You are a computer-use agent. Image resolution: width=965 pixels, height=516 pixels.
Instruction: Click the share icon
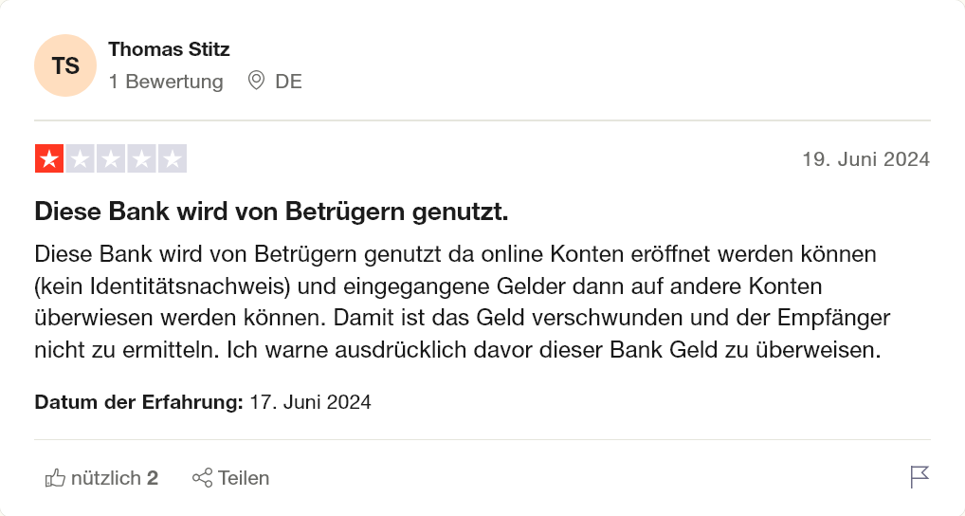[x=203, y=478]
